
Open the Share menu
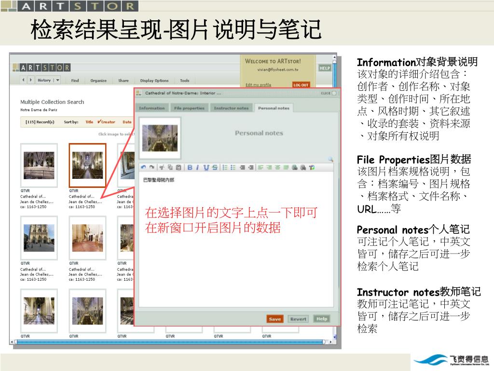click(123, 81)
